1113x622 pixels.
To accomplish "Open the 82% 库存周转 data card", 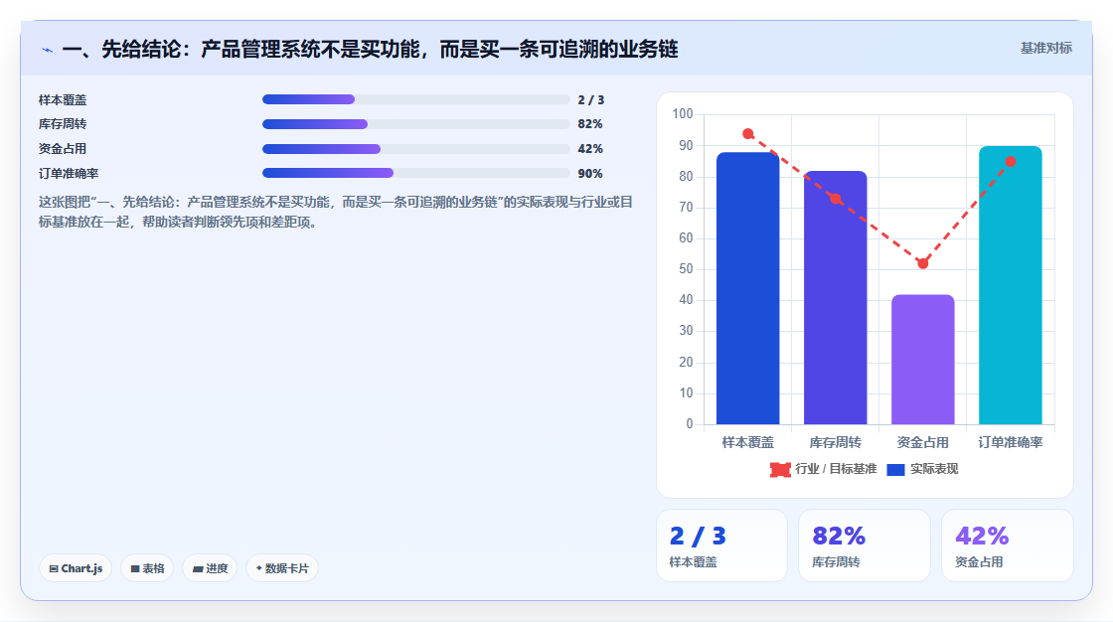I will [865, 545].
